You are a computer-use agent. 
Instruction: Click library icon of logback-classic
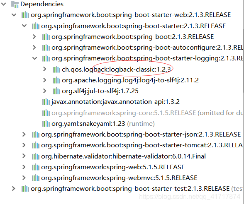click(56, 70)
